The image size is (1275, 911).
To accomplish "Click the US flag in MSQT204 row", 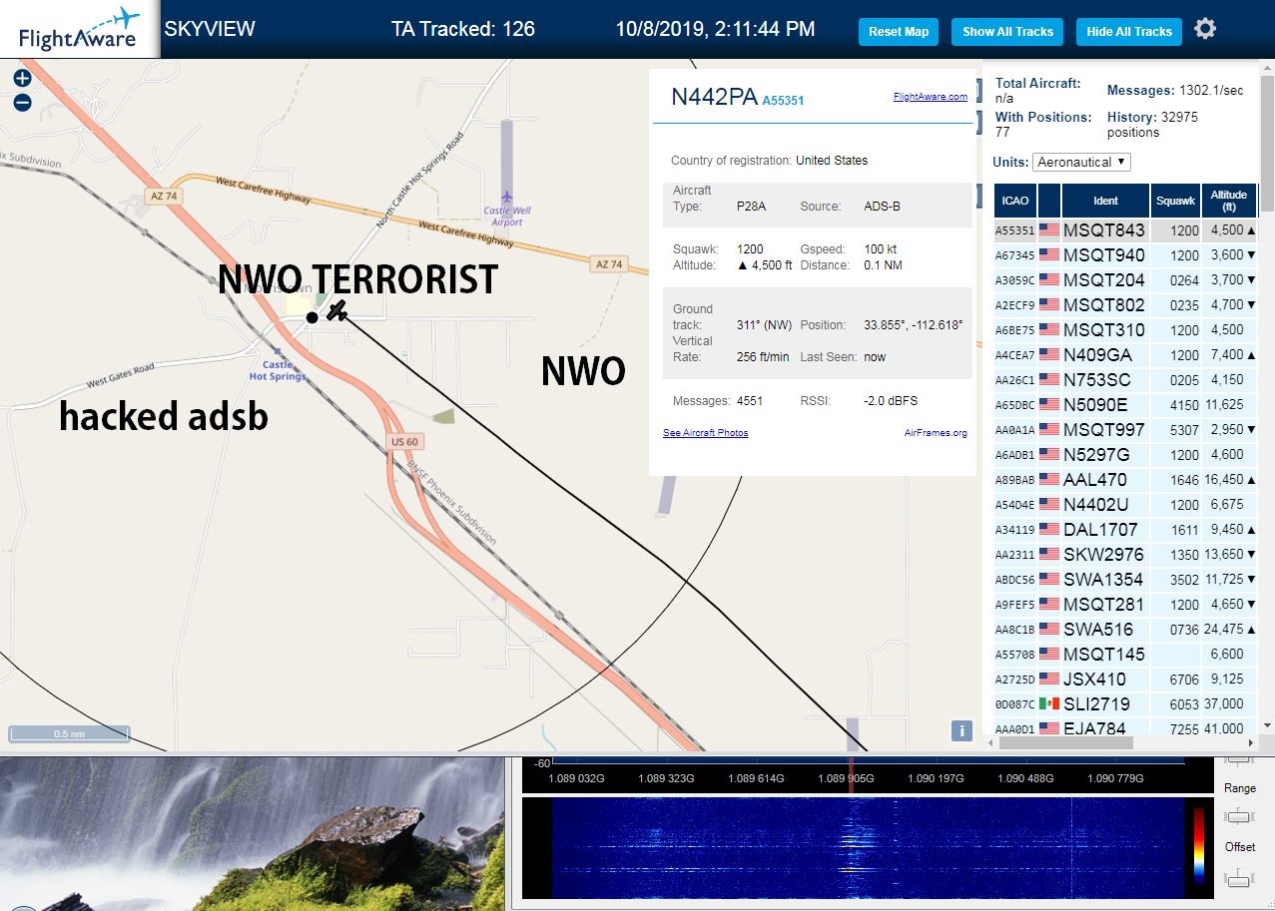I will tap(1049, 280).
